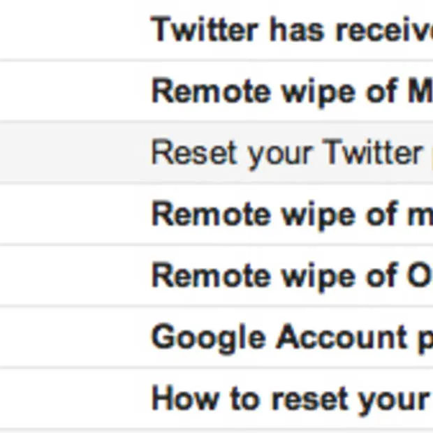Click blank area left of "Remote wipe of M…"
The width and height of the screenshot is (433, 433).
click(70, 91)
